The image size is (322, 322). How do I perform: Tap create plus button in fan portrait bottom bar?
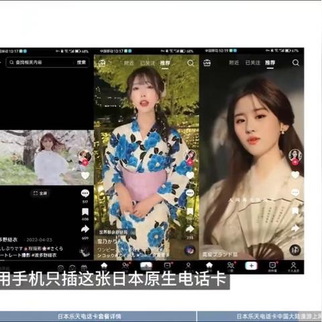[252, 266]
